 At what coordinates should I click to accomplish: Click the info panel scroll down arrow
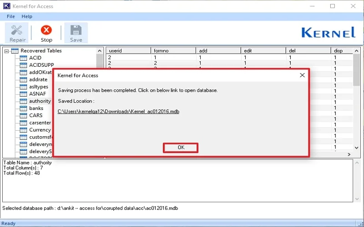357,199
